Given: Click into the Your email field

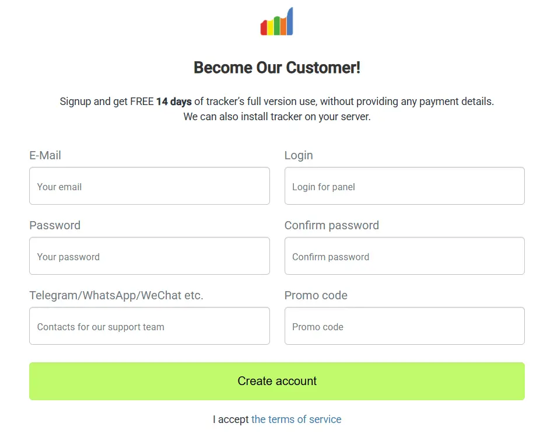Looking at the screenshot, I should [149, 186].
